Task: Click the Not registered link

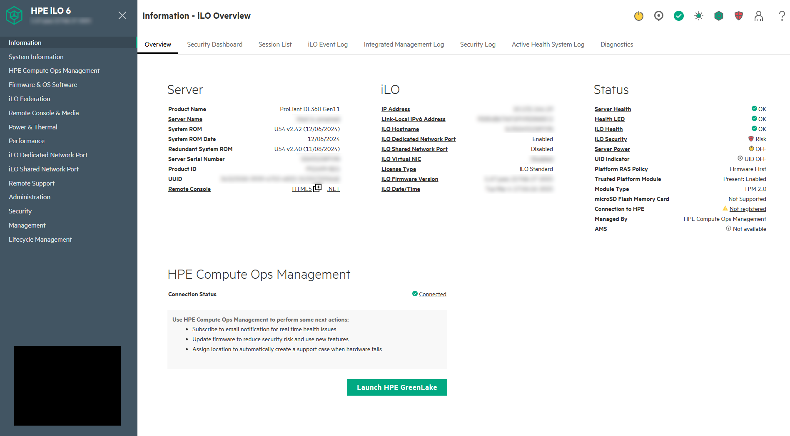Action: [748, 209]
